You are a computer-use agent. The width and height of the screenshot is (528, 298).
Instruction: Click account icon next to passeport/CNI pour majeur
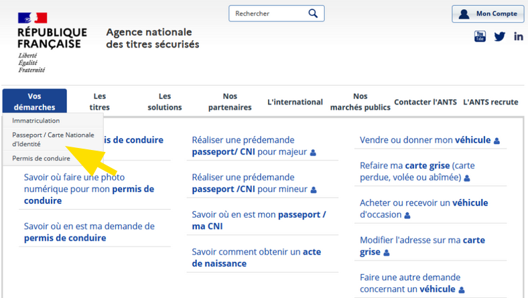(x=313, y=153)
